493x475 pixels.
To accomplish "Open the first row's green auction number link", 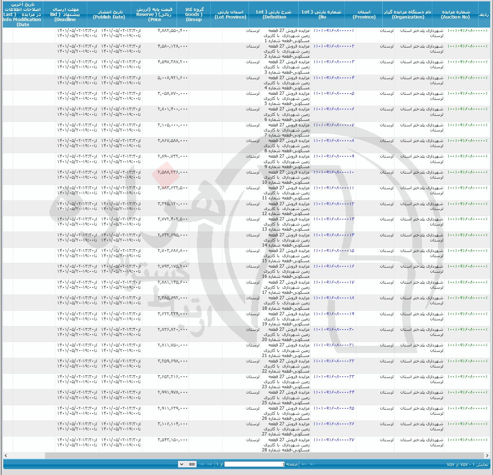I will (467, 31).
